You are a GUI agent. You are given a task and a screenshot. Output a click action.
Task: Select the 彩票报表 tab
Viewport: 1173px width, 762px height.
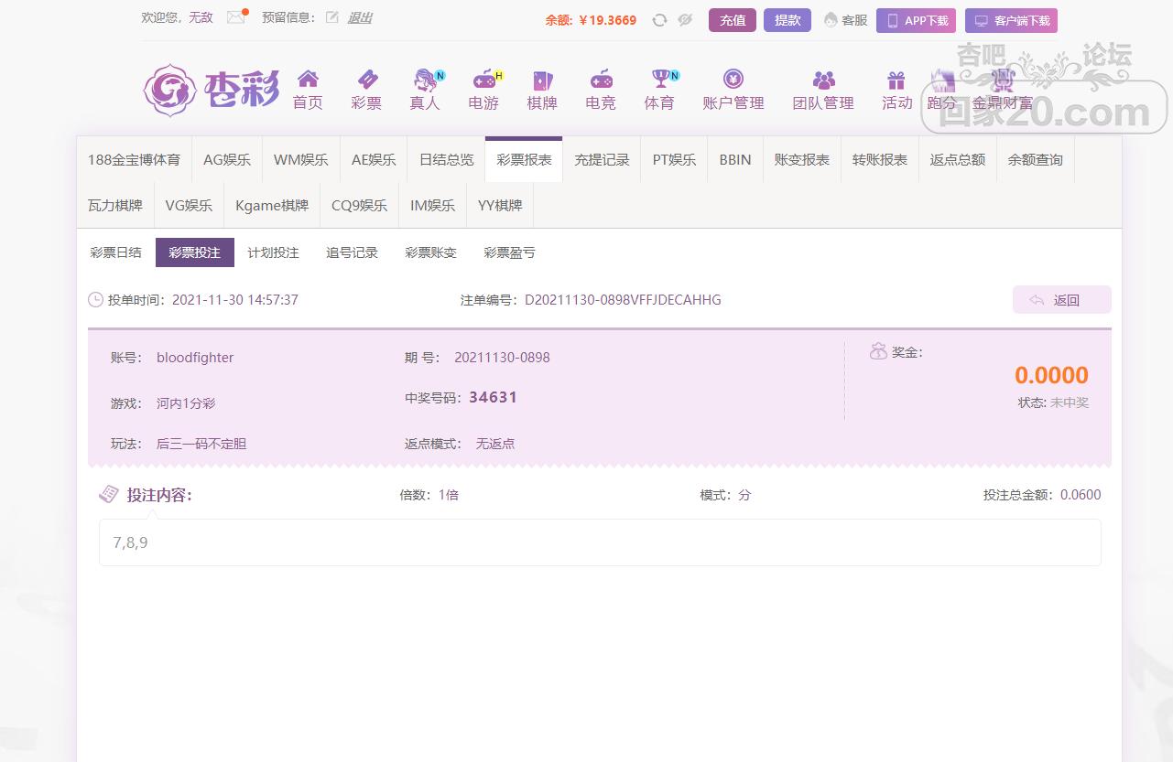tap(525, 159)
